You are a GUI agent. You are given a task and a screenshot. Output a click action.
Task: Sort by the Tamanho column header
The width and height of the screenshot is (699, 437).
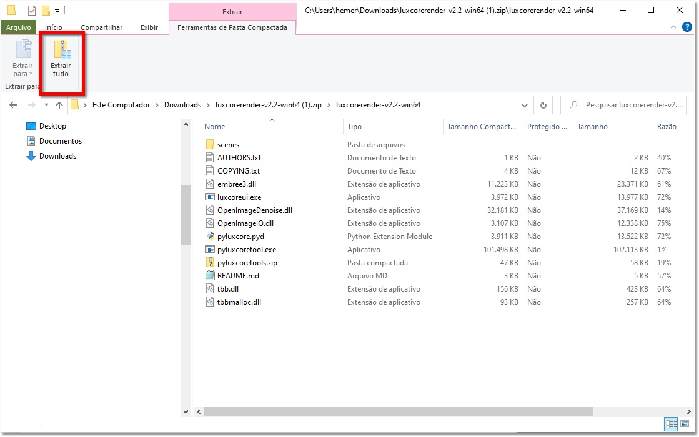coord(613,127)
